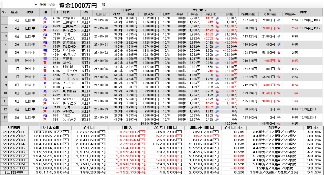Click the gray flat arrow for ブレインP 前日比
This screenshot has width=324, height=175.
click(x=217, y=83)
